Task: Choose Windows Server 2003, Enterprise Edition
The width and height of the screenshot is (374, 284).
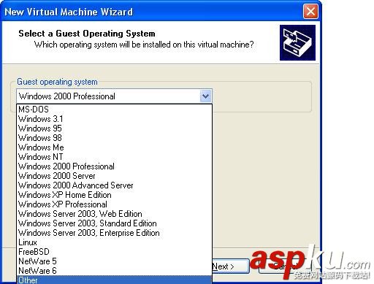Action: point(114,233)
